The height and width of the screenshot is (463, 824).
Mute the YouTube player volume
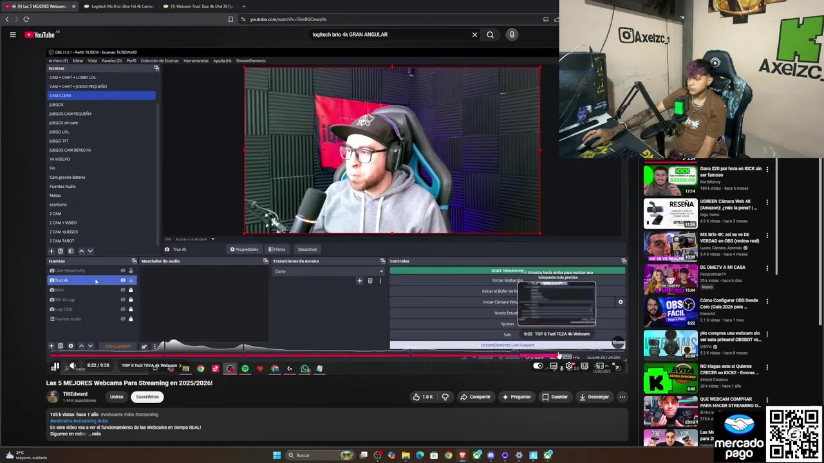(73, 366)
